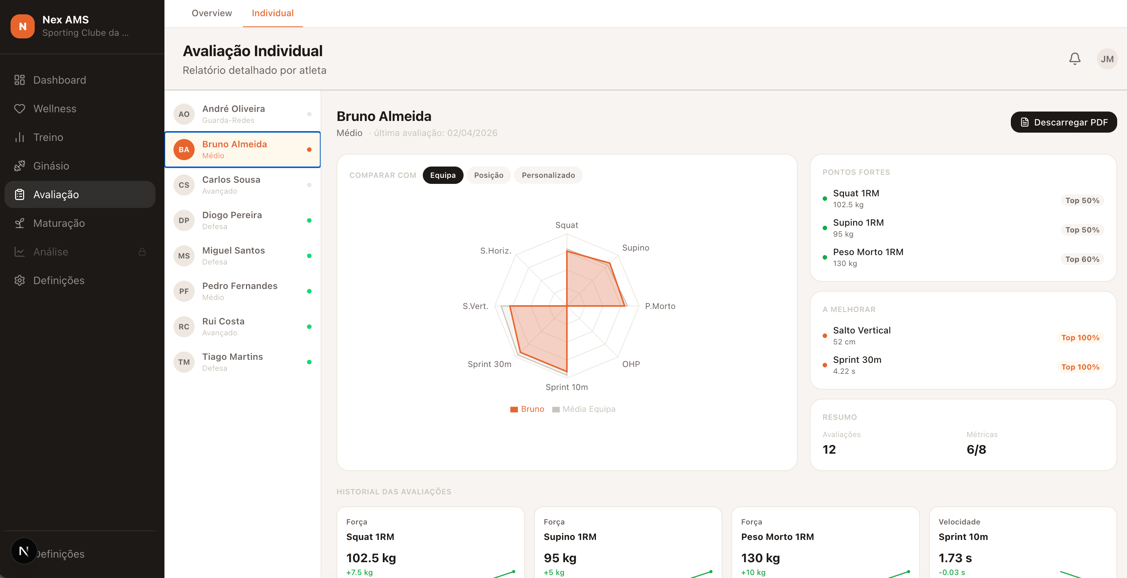Toggle the Média Equipa gray legend swatch
The width and height of the screenshot is (1127, 578).
click(x=556, y=409)
